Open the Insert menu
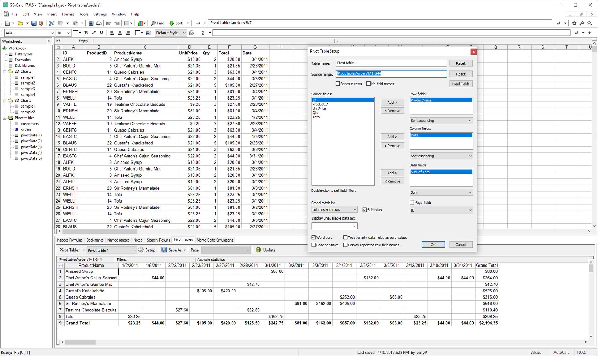This screenshot has width=598, height=356. coord(52,14)
